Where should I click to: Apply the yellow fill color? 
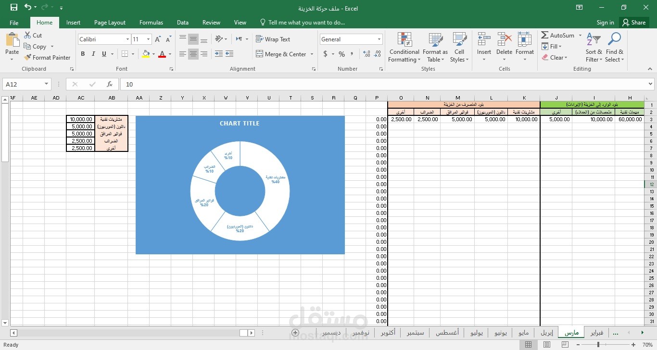[x=146, y=54]
